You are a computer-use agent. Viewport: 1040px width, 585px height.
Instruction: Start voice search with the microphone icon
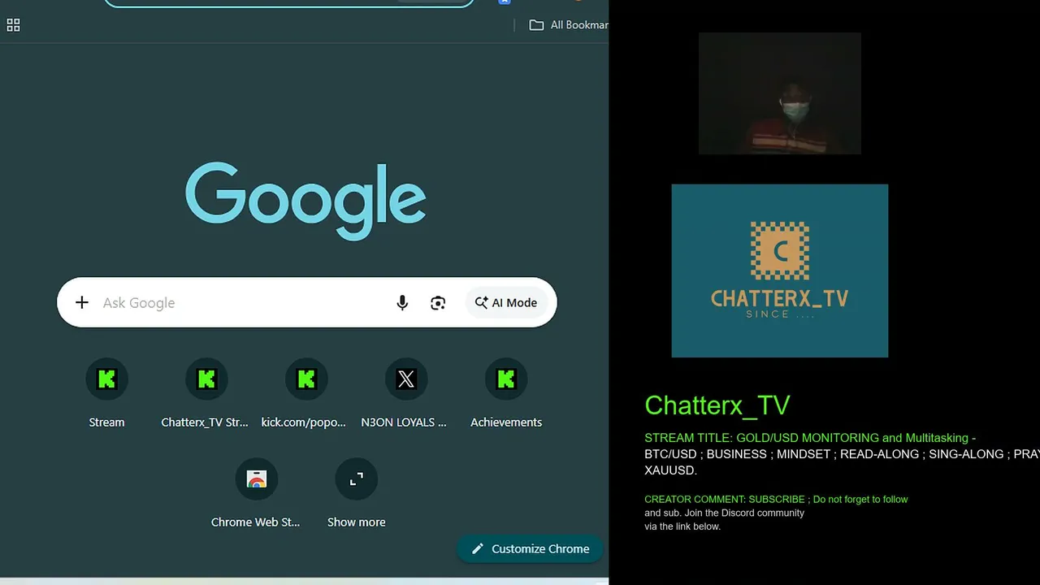pos(402,303)
